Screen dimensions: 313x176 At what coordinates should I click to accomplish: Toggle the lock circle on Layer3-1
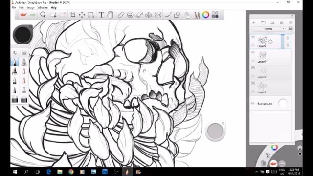(x=253, y=77)
